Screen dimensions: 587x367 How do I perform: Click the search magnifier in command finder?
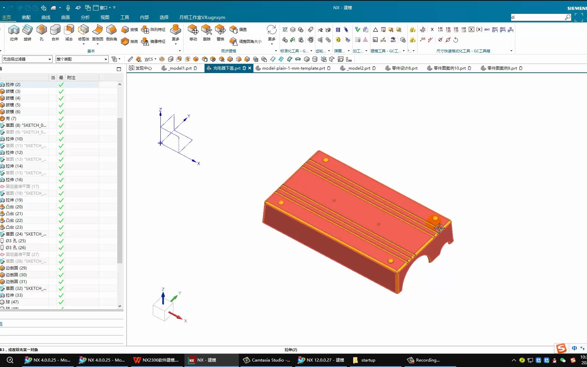click(x=568, y=17)
